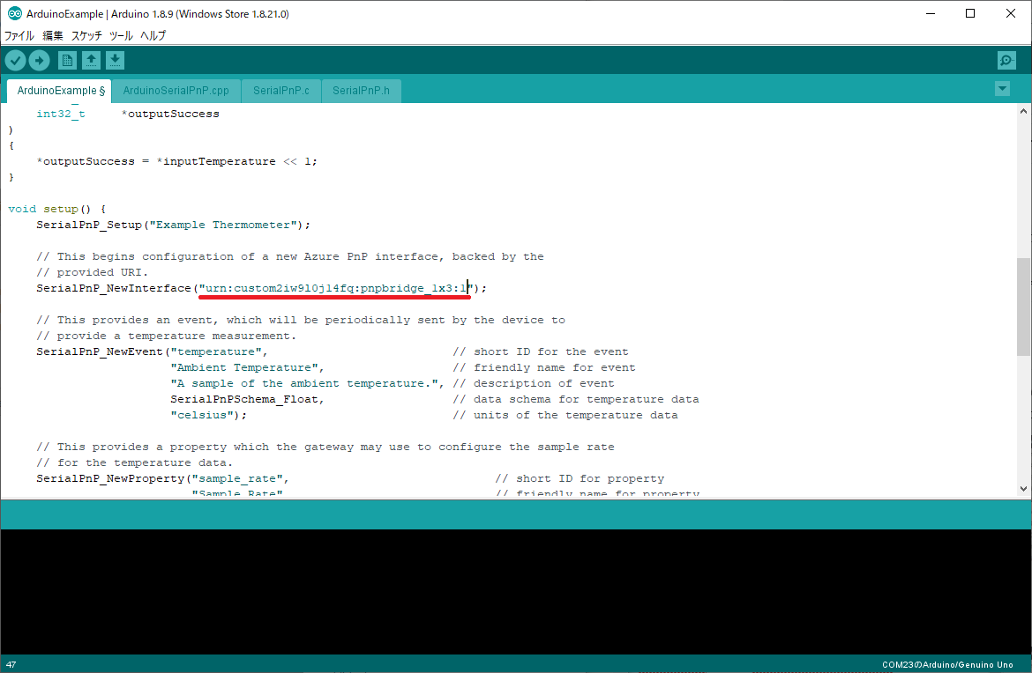Click the Verify (checkmark) button

16,61
